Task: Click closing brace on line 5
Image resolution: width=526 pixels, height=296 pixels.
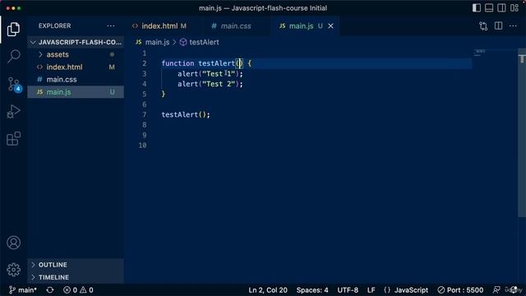Action: 164,94
